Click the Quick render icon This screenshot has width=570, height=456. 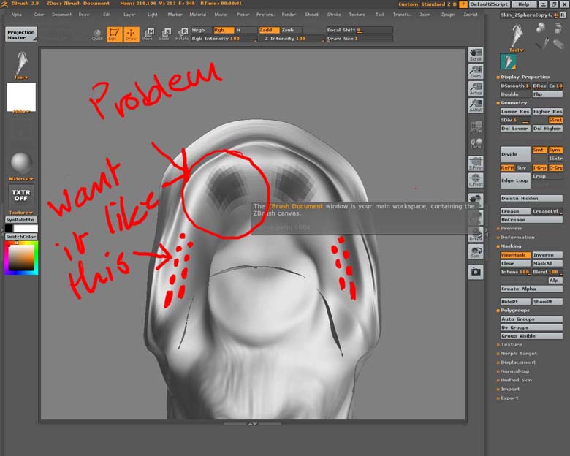[97, 34]
